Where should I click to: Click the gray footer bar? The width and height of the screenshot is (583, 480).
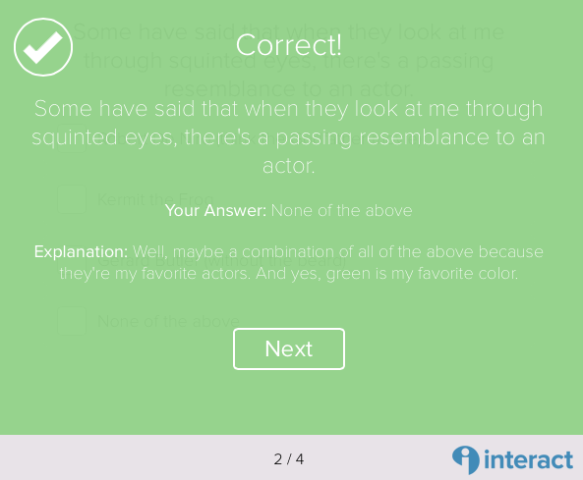(291, 457)
